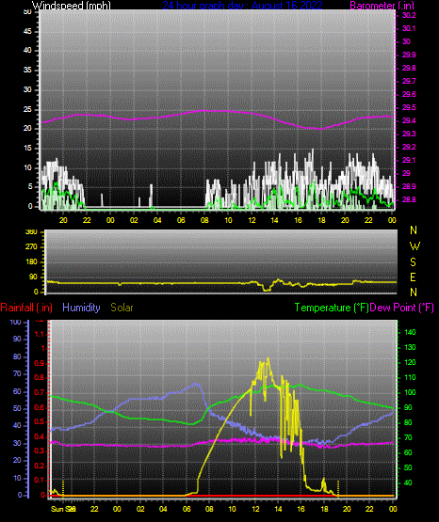Click the Solar legend label
This screenshot has width=439, height=522.
pos(122,308)
